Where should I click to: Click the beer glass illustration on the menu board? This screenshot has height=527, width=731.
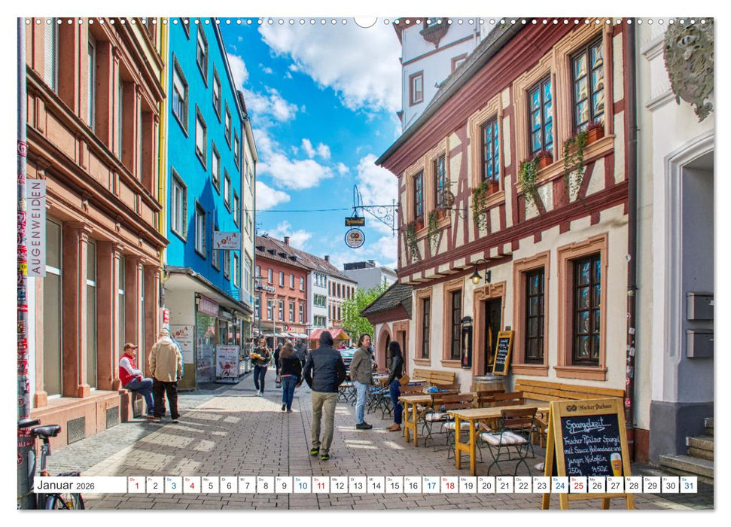click(x=616, y=465)
